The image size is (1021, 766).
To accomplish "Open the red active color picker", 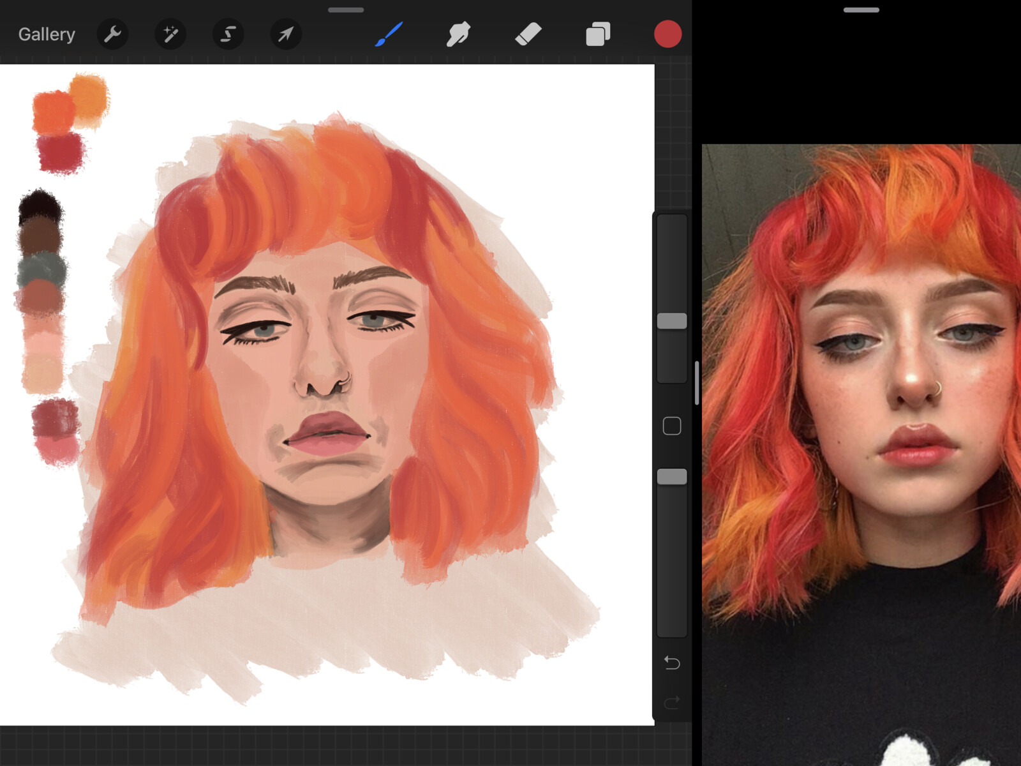I will pyautogui.click(x=667, y=34).
